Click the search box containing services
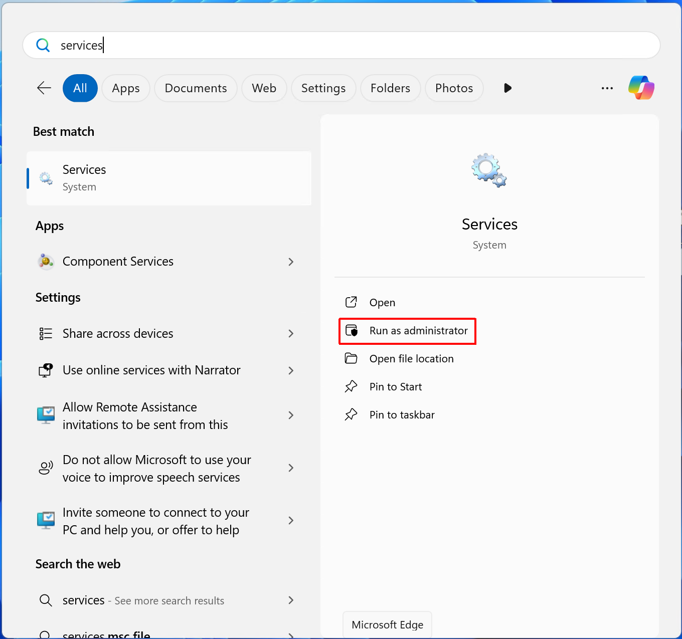Image resolution: width=682 pixels, height=639 pixels. [x=341, y=46]
